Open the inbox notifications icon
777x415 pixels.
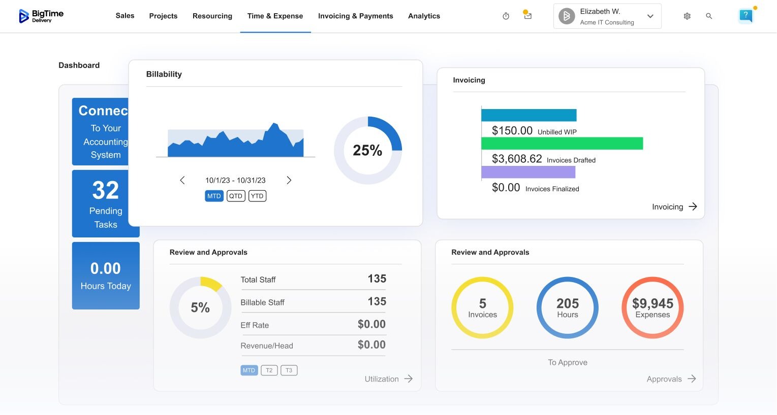tap(527, 16)
